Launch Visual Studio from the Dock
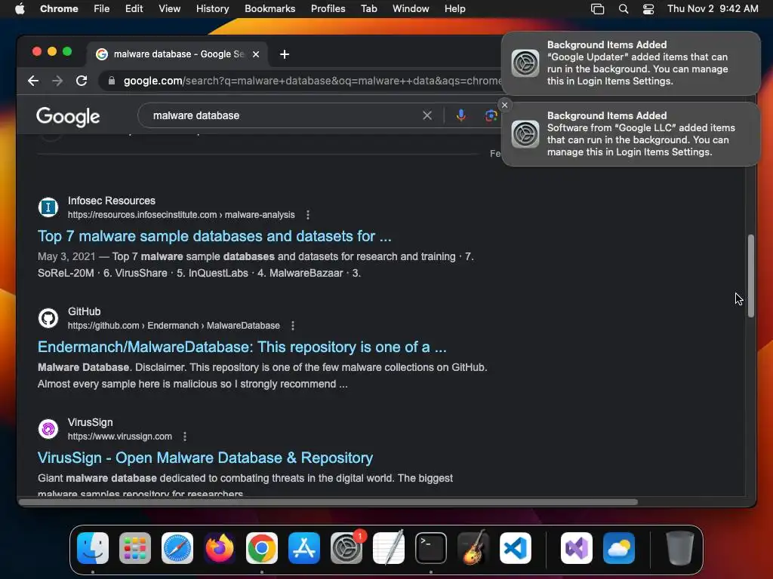This screenshot has width=773, height=579. (577, 548)
